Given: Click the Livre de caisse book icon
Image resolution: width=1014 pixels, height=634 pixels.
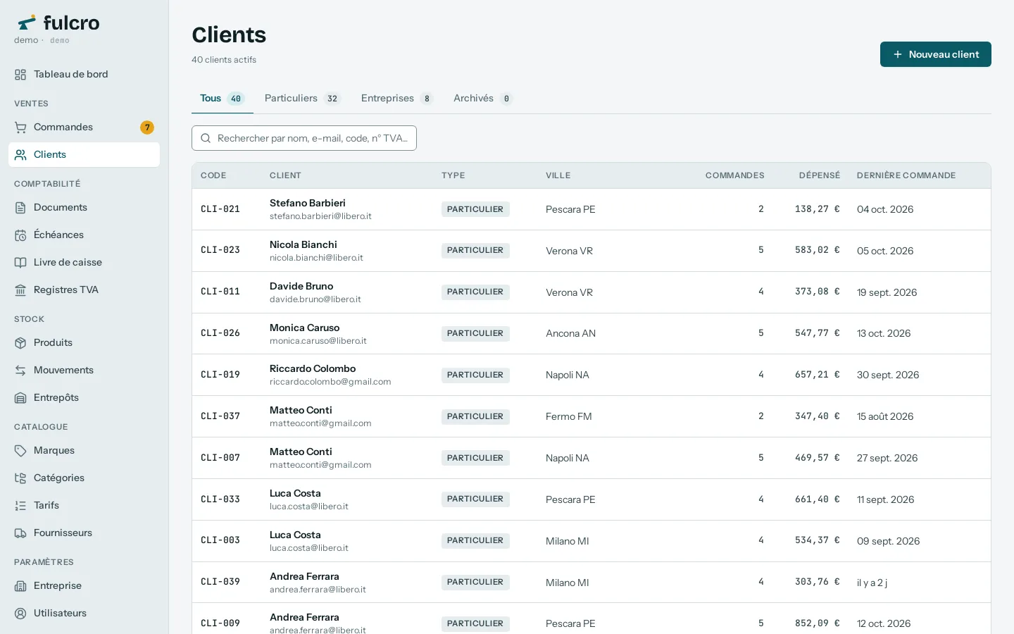Looking at the screenshot, I should point(20,263).
